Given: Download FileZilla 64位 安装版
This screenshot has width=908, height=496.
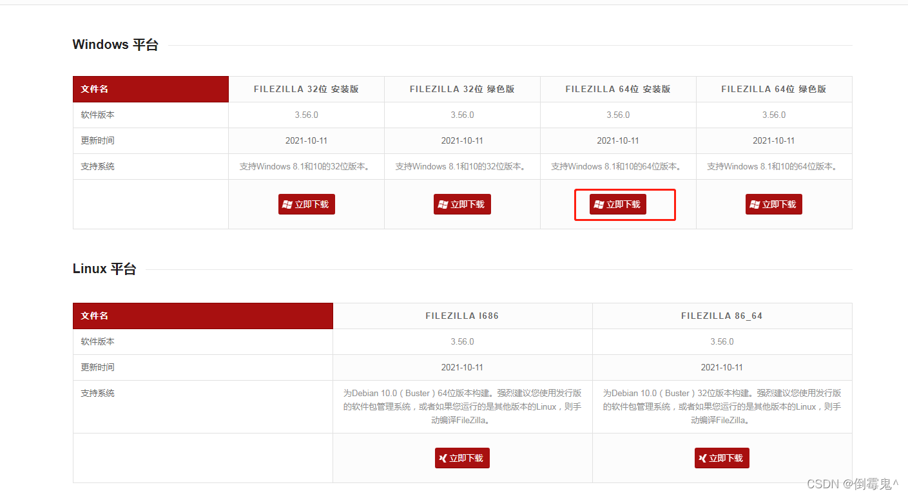Looking at the screenshot, I should coord(618,204).
